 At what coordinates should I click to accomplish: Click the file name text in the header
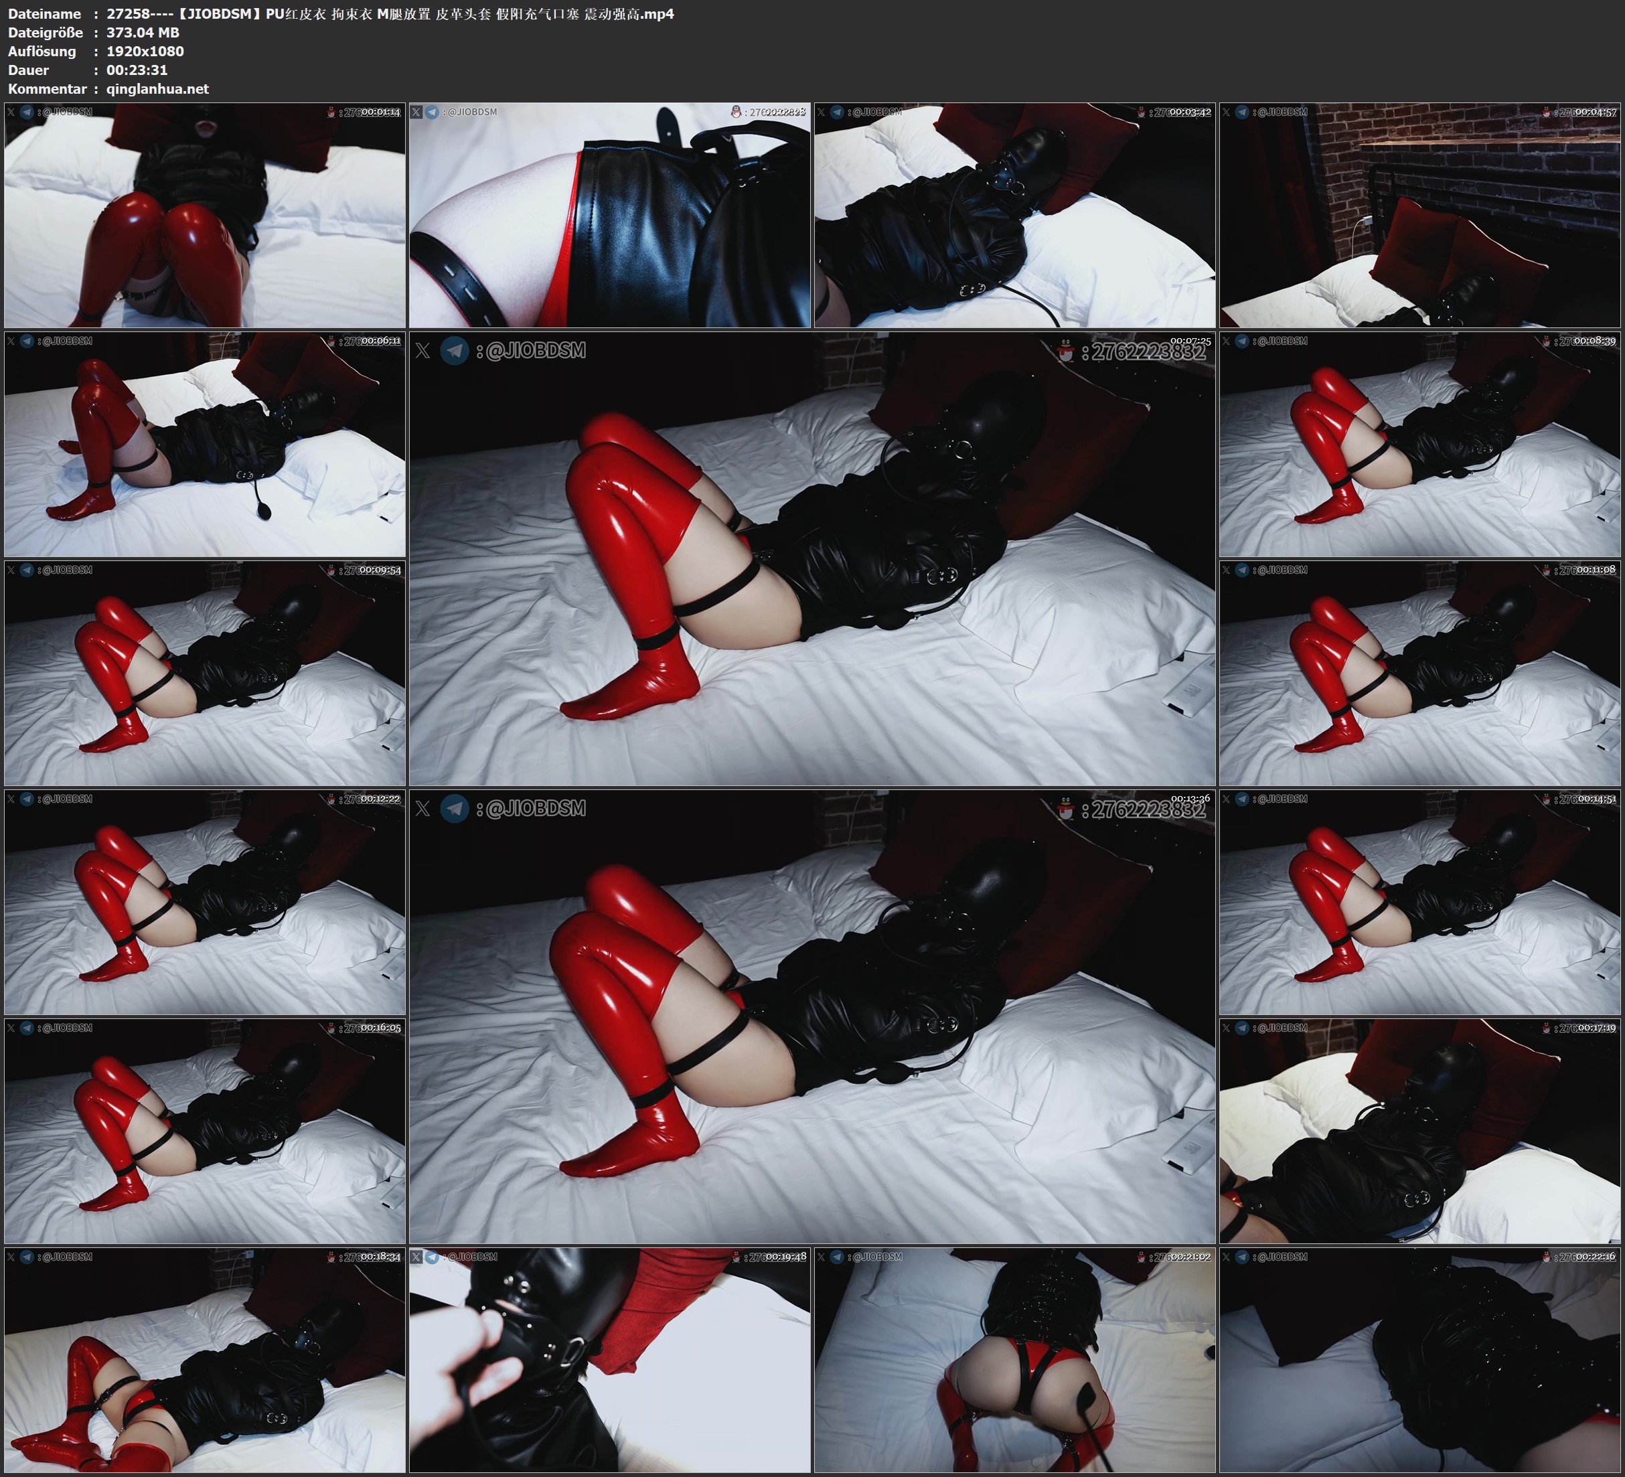click(x=390, y=13)
